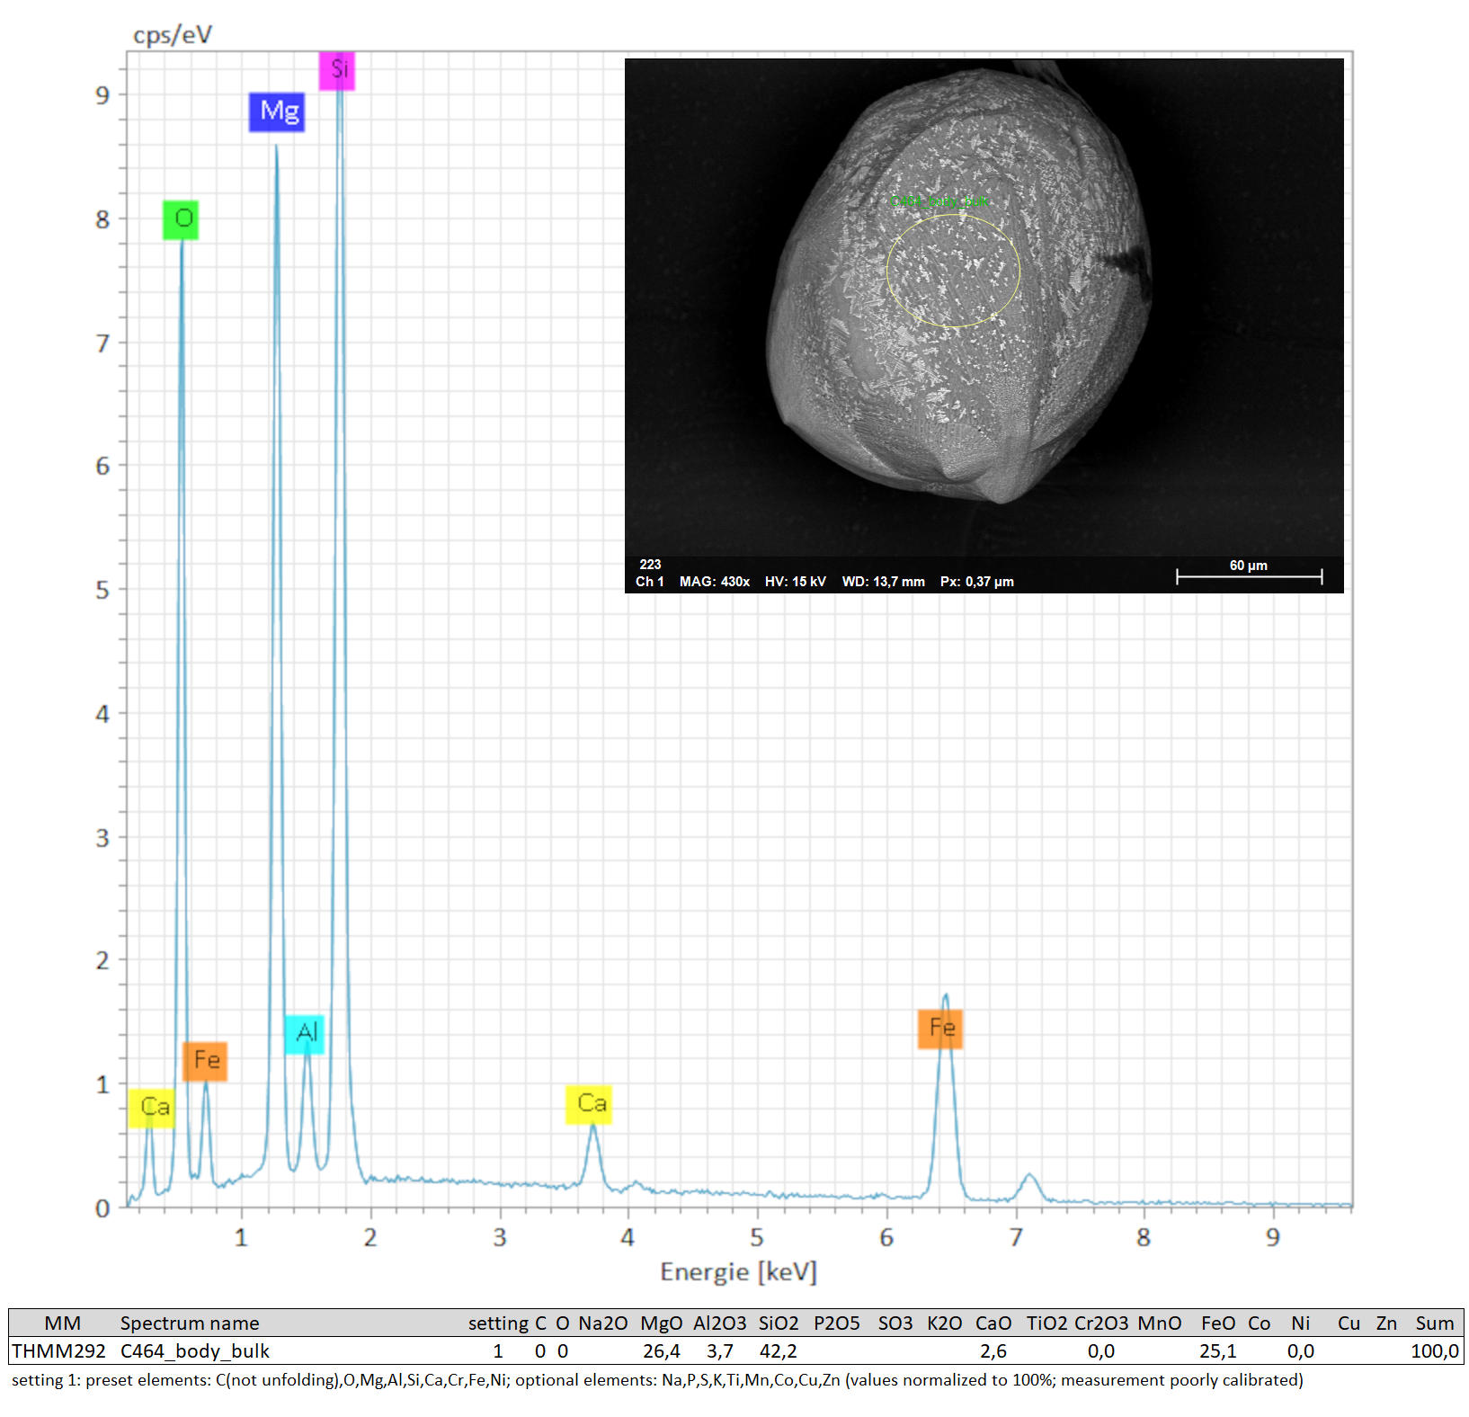This screenshot has height=1417, width=1469.
Task: Click the yellow ellipse region on the SEM image
Action: coord(953,270)
